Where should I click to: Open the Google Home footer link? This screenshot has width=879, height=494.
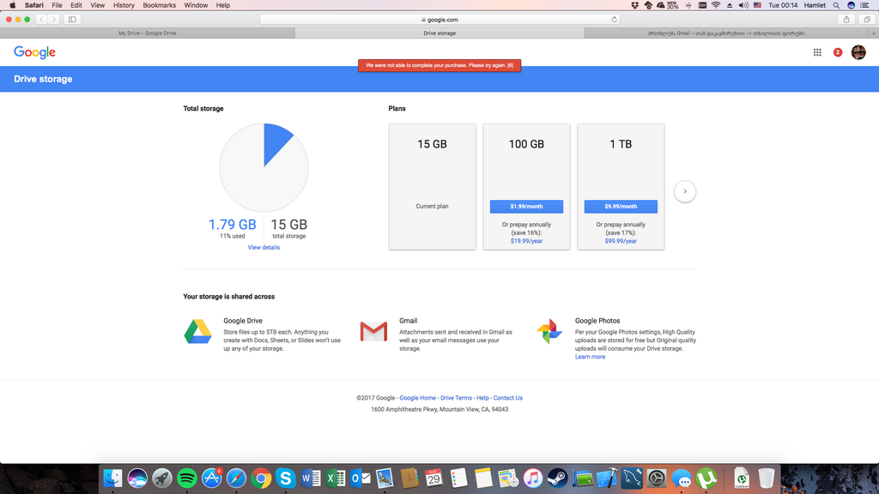417,398
